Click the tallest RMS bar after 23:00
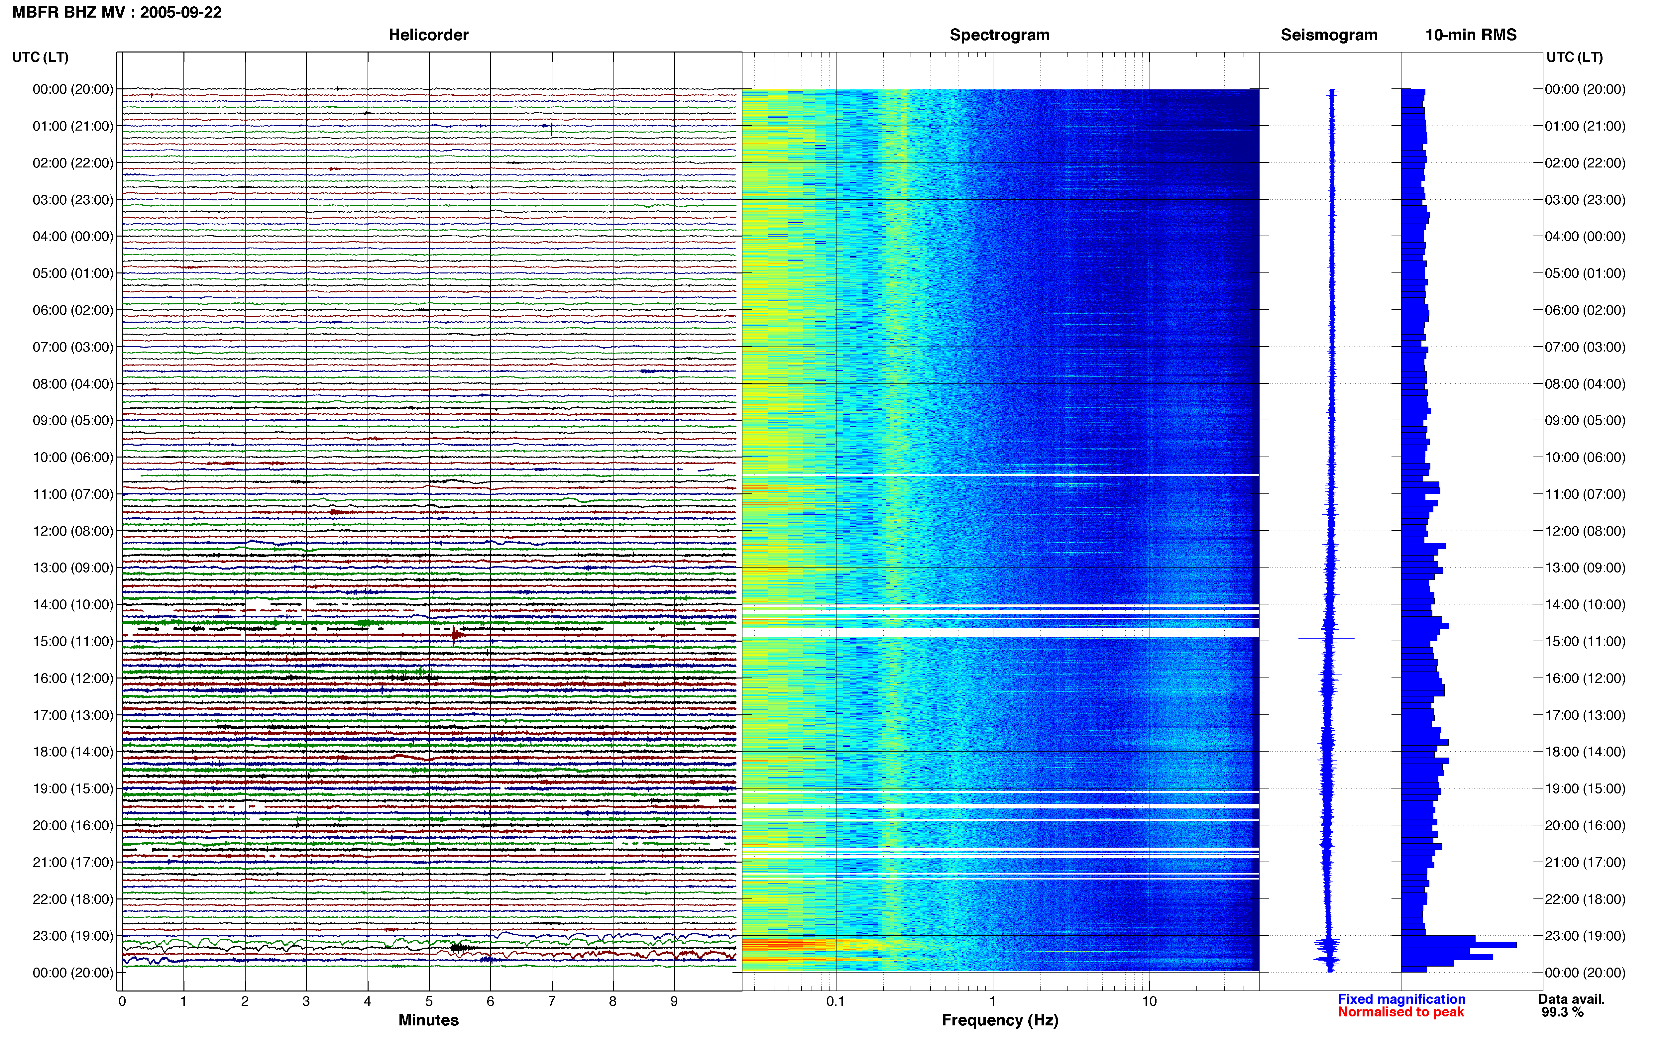The image size is (1668, 1043). (x=1459, y=944)
